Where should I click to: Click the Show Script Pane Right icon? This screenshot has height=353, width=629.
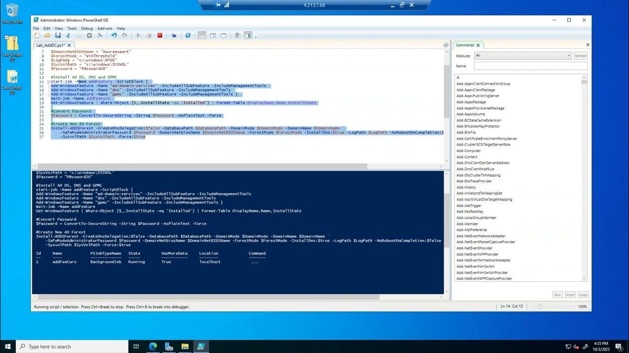pos(213,35)
